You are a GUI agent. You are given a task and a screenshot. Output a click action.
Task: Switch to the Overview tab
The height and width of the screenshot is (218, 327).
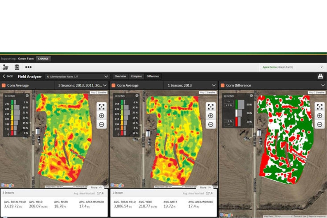pos(120,76)
